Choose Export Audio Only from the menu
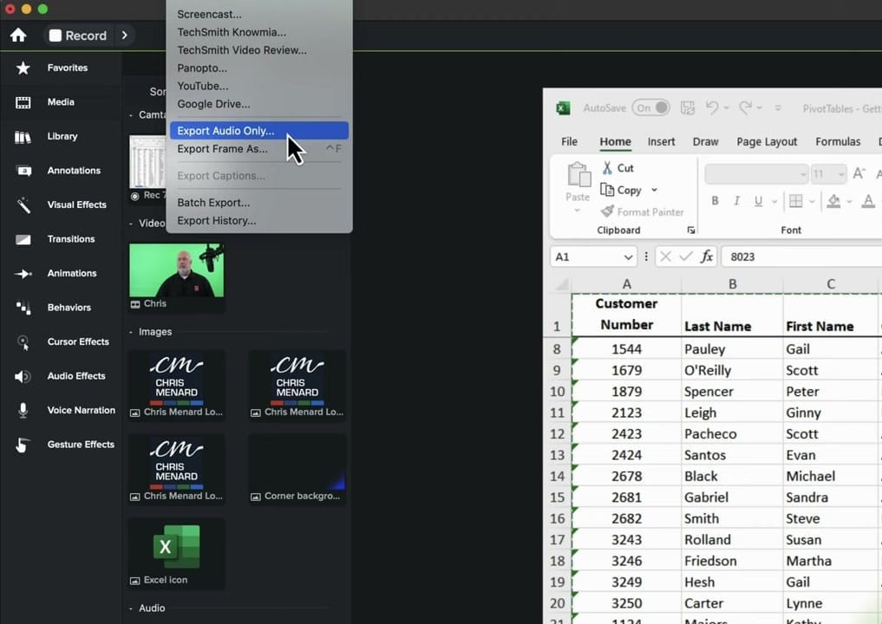 tap(225, 130)
